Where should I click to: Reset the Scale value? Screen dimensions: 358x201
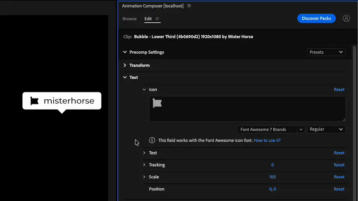[x=339, y=177]
